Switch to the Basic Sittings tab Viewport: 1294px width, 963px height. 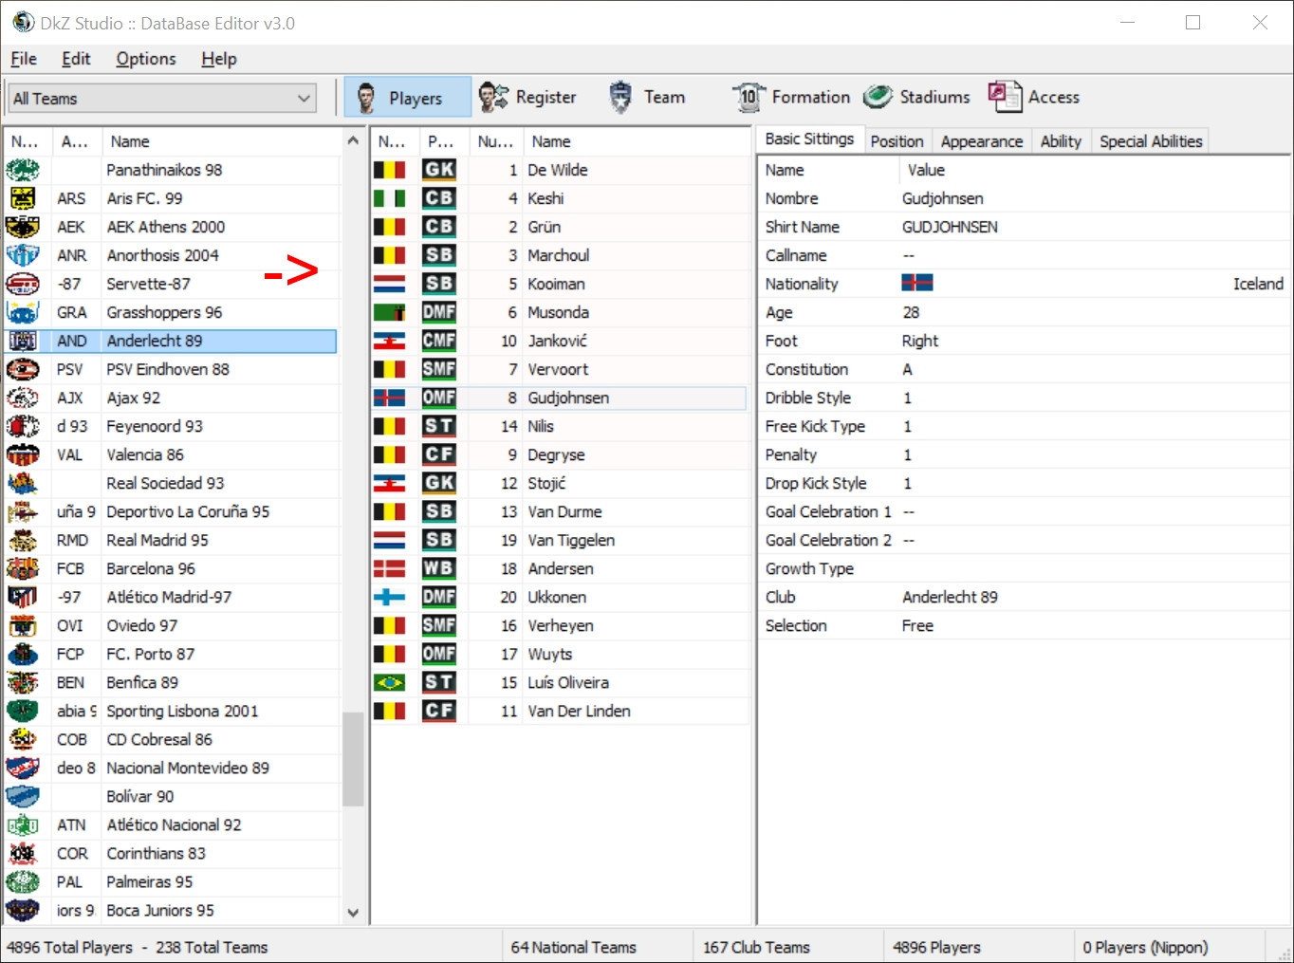tap(809, 139)
